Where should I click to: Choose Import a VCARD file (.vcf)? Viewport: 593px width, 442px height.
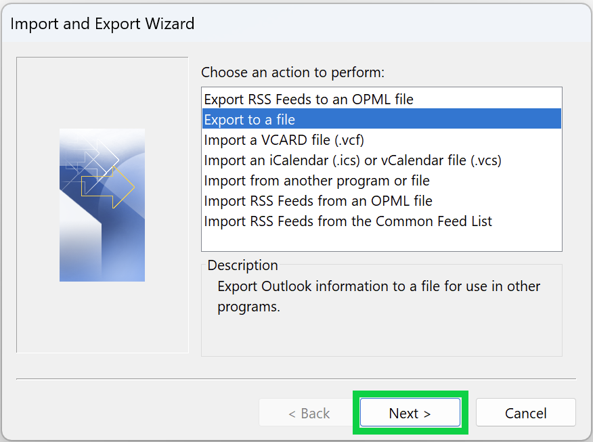(x=285, y=140)
